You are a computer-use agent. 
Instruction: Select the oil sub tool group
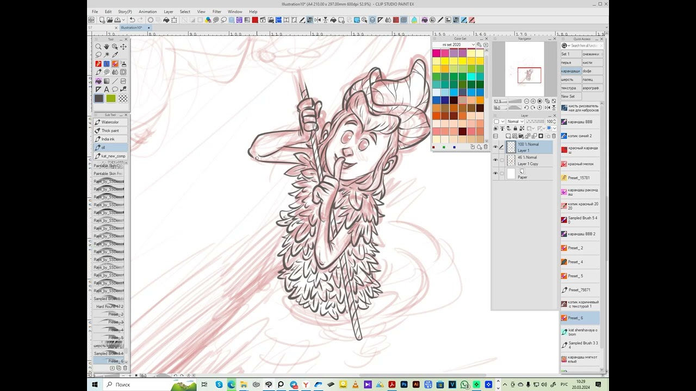tap(110, 147)
